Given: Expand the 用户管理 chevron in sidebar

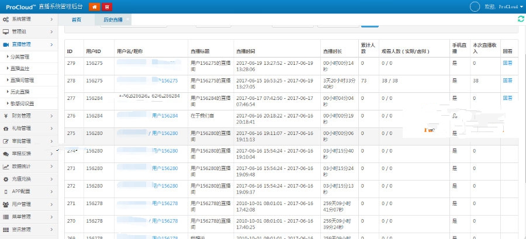Looking at the screenshot, I should click(51, 204).
